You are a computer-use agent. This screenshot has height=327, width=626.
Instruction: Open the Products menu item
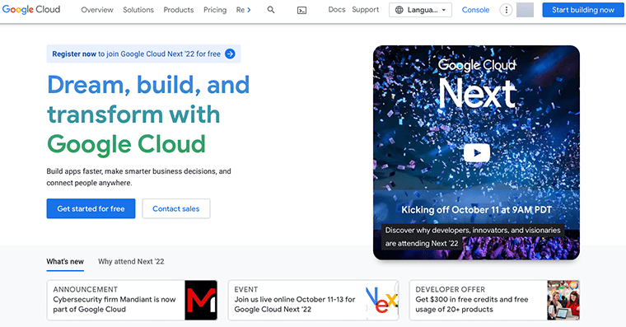(179, 10)
